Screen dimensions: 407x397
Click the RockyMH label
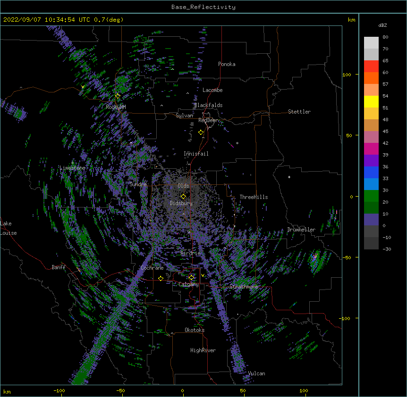point(116,107)
